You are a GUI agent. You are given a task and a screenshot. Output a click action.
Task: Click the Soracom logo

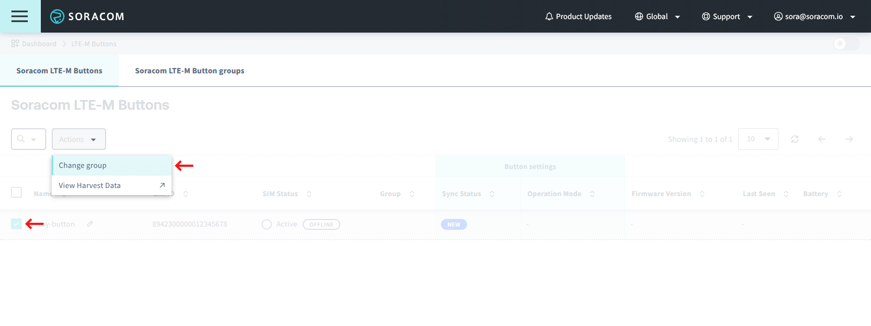point(87,16)
